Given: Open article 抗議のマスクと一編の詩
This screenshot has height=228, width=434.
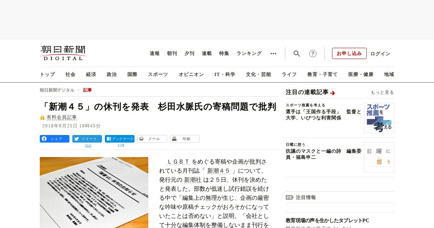Looking at the screenshot, I should pos(323,154).
